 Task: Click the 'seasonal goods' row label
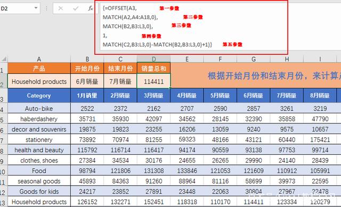tap(39, 181)
